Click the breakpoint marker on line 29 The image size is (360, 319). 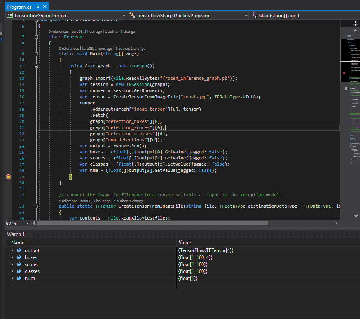[8, 177]
